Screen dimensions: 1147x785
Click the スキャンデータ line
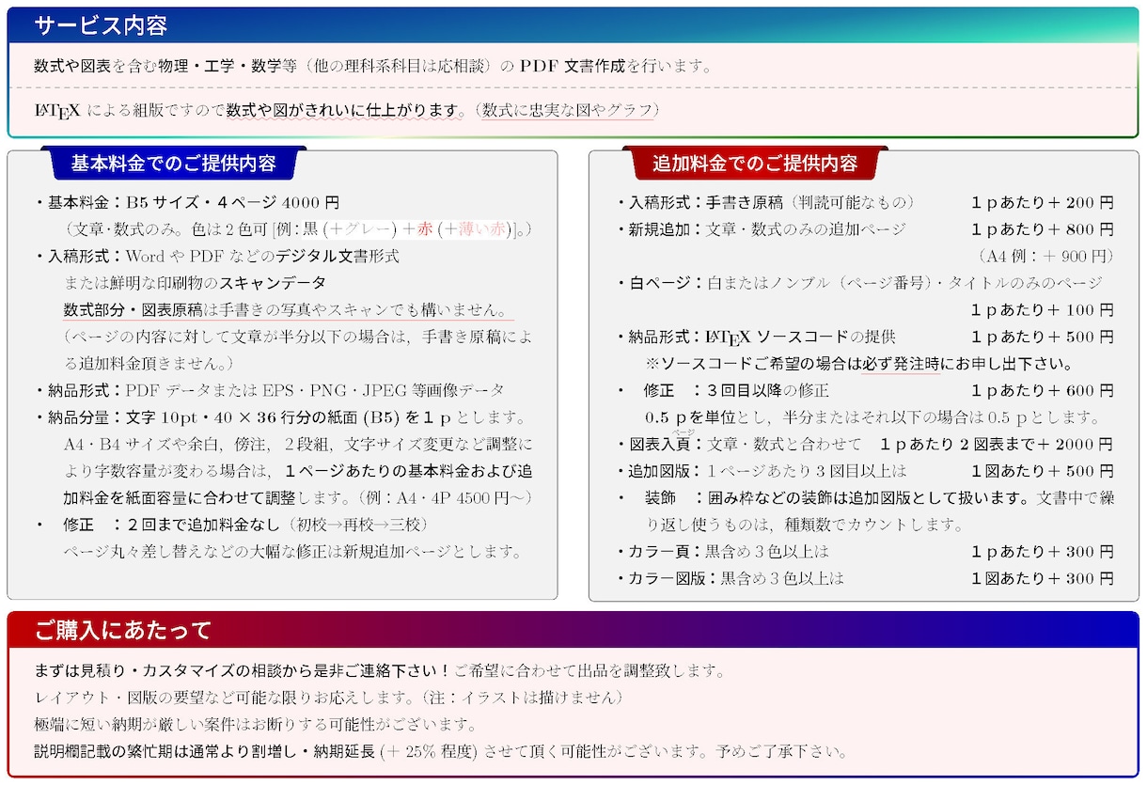(195, 282)
